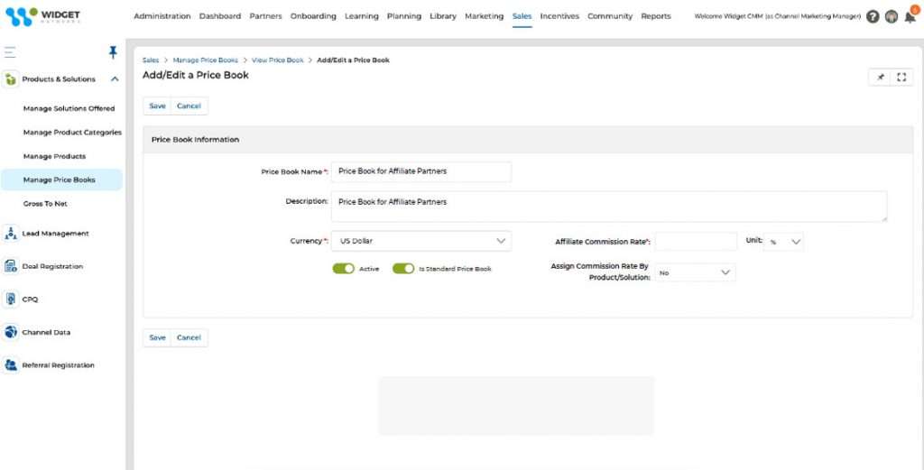The width and height of the screenshot is (924, 470).
Task: Open the notifications bell icon
Action: coord(910,16)
